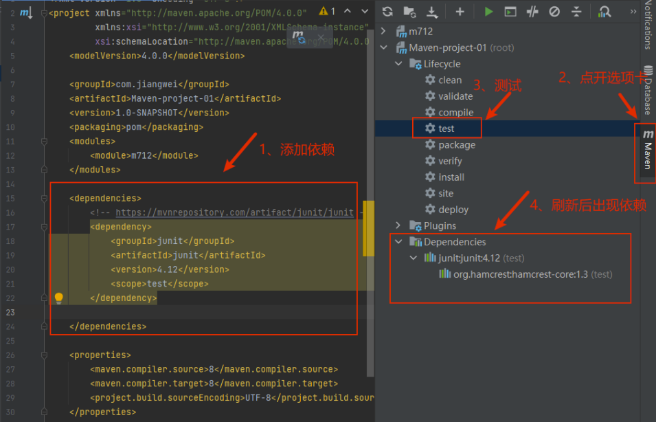Screen dimensions: 656x422
Task: Dismiss the floating Maven reload popup
Action: [x=321, y=38]
